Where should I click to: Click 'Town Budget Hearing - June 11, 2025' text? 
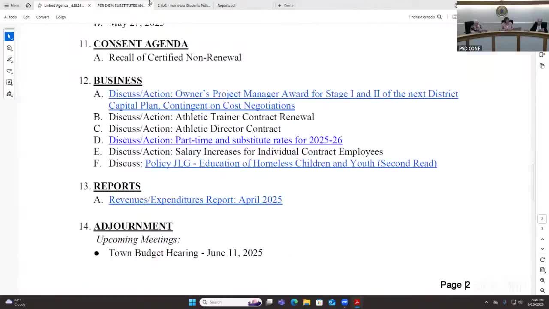pyautogui.click(x=186, y=253)
